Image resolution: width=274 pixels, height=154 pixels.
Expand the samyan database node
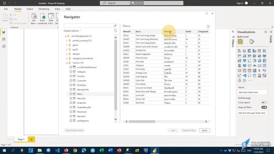[67, 54]
